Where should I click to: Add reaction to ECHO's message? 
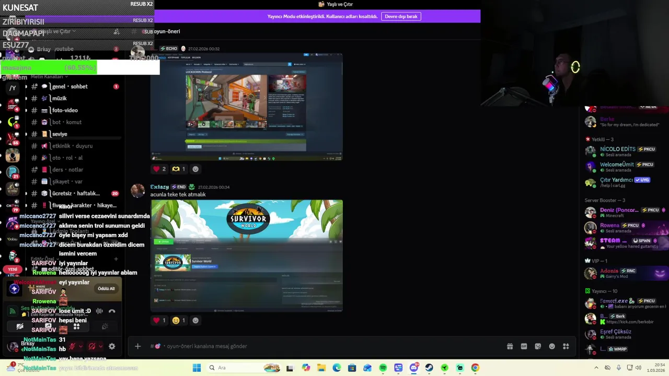pos(195,169)
